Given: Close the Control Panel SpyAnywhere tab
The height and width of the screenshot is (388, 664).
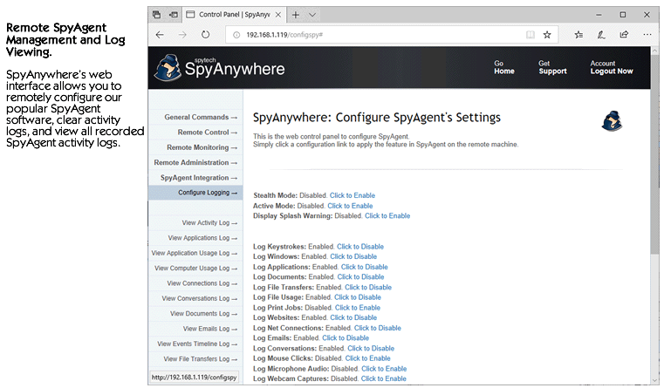Looking at the screenshot, I should [278, 14].
